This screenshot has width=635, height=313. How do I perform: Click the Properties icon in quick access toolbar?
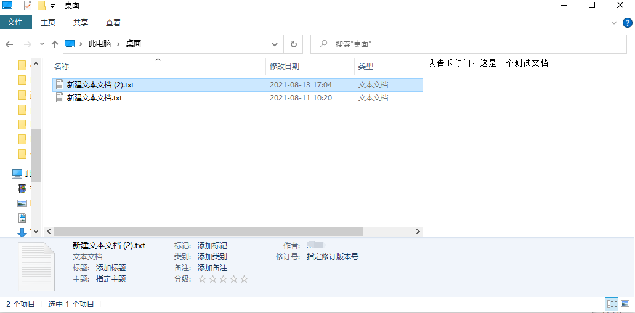click(28, 6)
